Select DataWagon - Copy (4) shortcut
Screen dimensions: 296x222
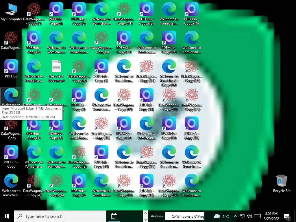[34, 186]
